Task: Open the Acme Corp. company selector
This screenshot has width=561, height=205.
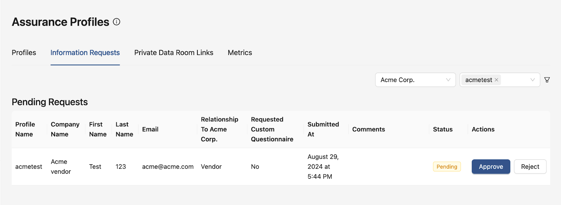Action: click(415, 80)
